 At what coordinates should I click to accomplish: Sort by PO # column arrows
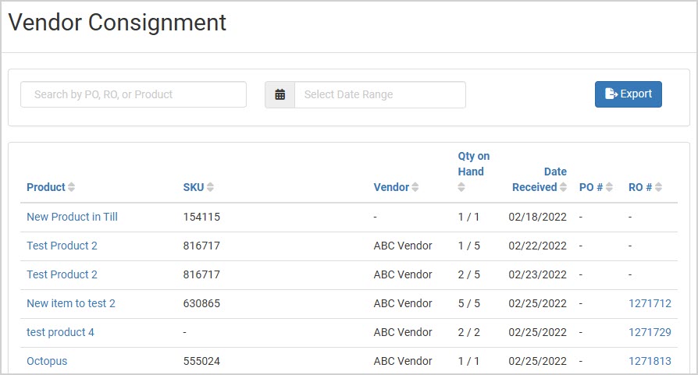point(609,187)
